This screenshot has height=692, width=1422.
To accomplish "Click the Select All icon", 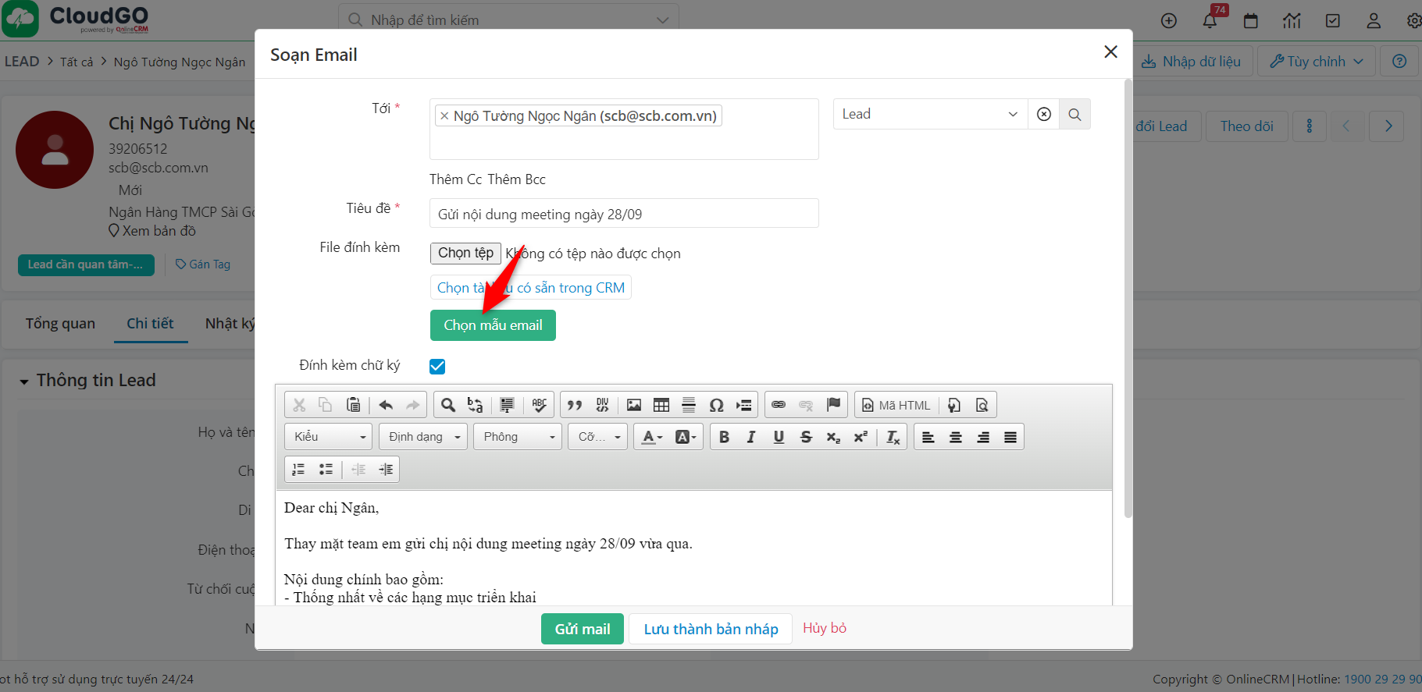I will click(x=507, y=405).
